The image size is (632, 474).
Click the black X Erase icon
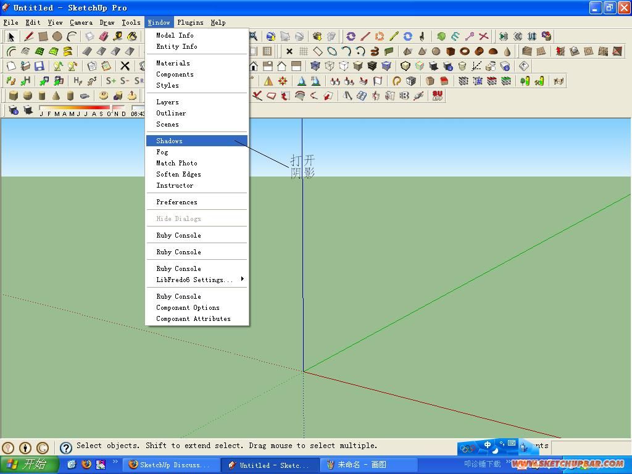pos(125,66)
